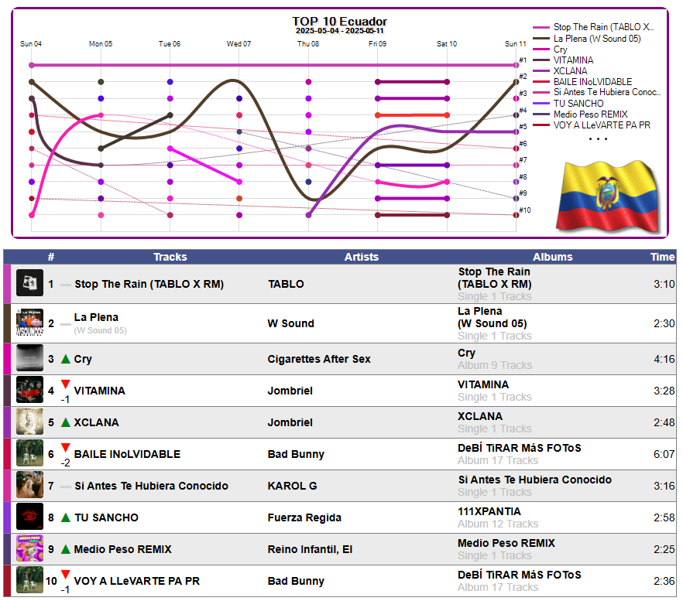This screenshot has height=601, width=683.
Task: Open artist KAROL G
Action: 292,486
